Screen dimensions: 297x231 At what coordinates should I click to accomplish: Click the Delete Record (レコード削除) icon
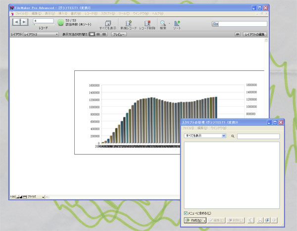148,23
